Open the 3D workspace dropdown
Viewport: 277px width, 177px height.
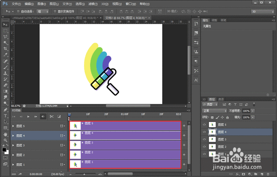pos(262,11)
